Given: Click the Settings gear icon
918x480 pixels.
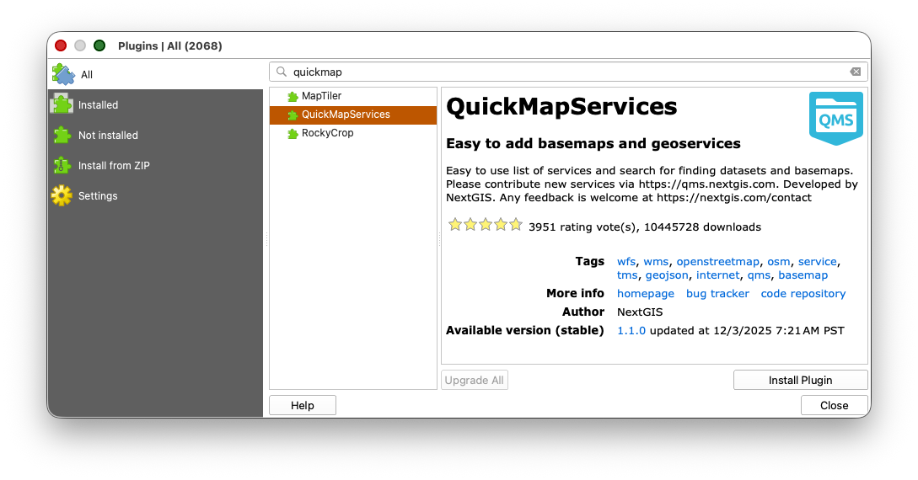Looking at the screenshot, I should [x=62, y=196].
